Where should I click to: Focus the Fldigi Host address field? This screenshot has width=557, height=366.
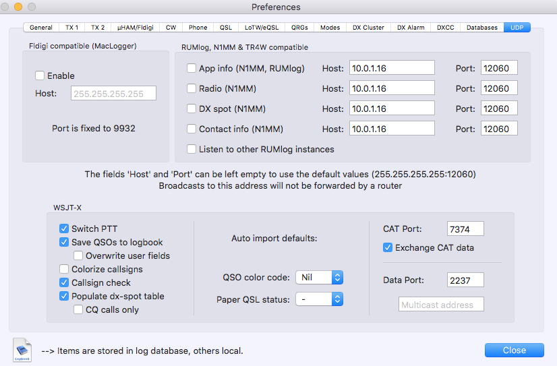[113, 94]
